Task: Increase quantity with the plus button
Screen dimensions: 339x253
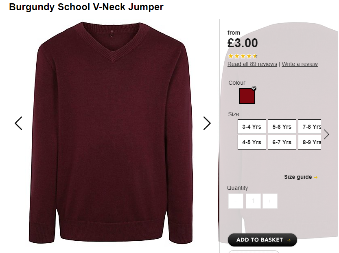Action: 270,201
